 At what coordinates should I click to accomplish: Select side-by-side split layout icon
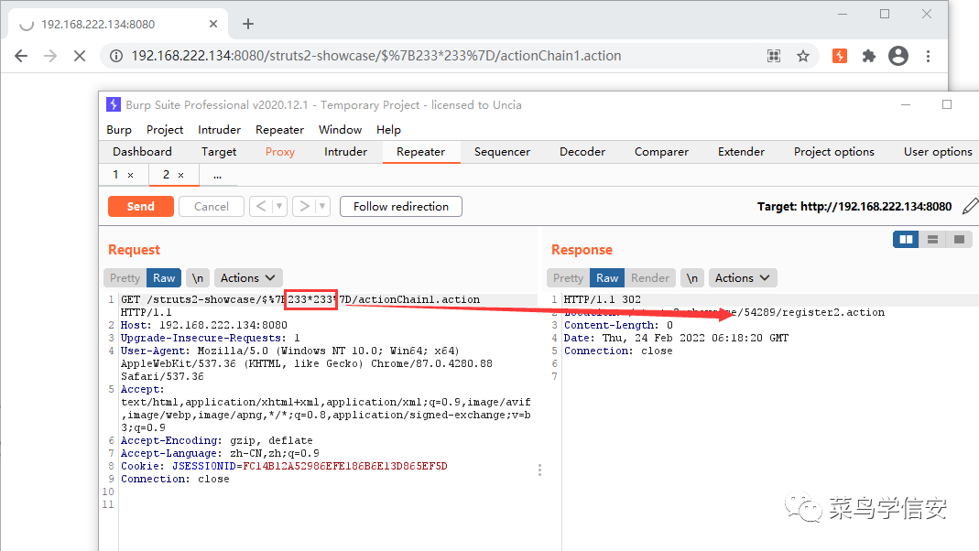click(906, 239)
